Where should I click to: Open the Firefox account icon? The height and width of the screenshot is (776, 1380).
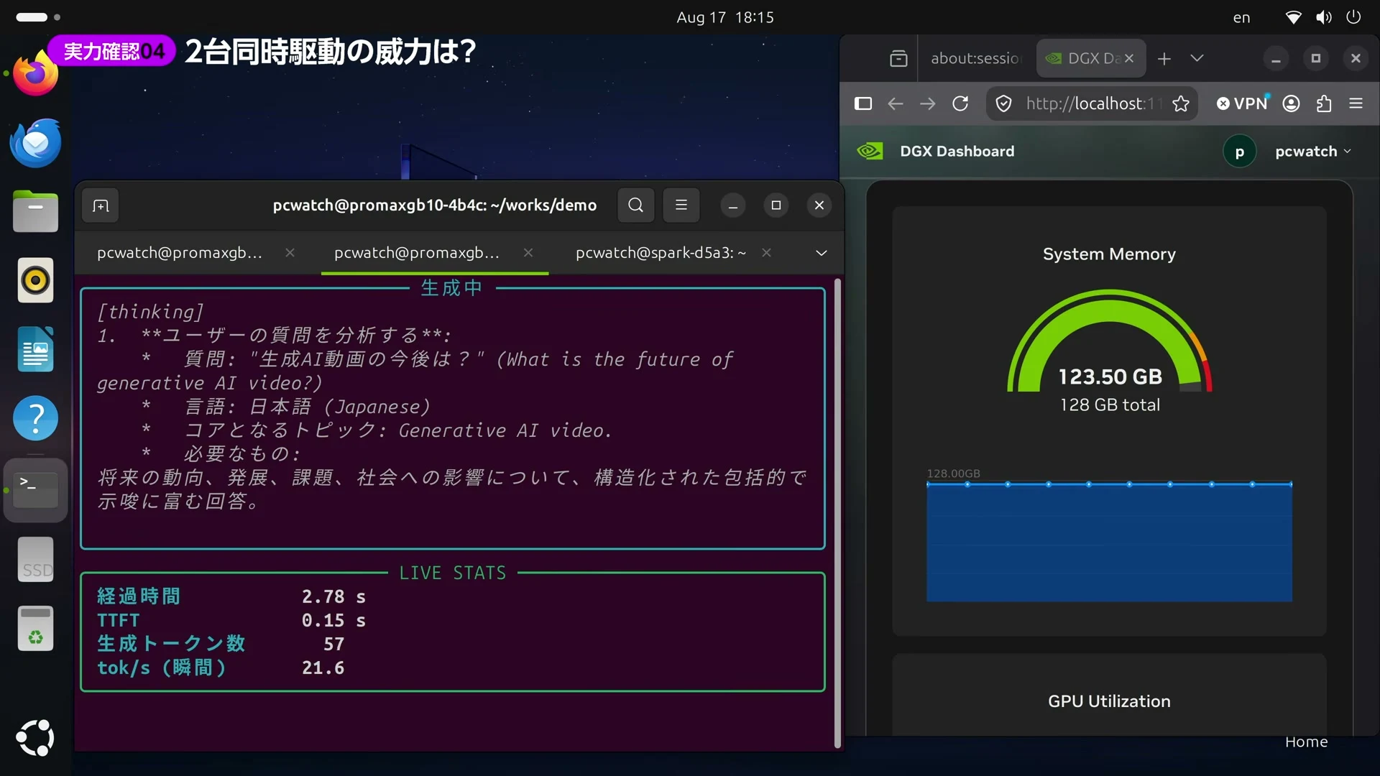click(x=1291, y=103)
